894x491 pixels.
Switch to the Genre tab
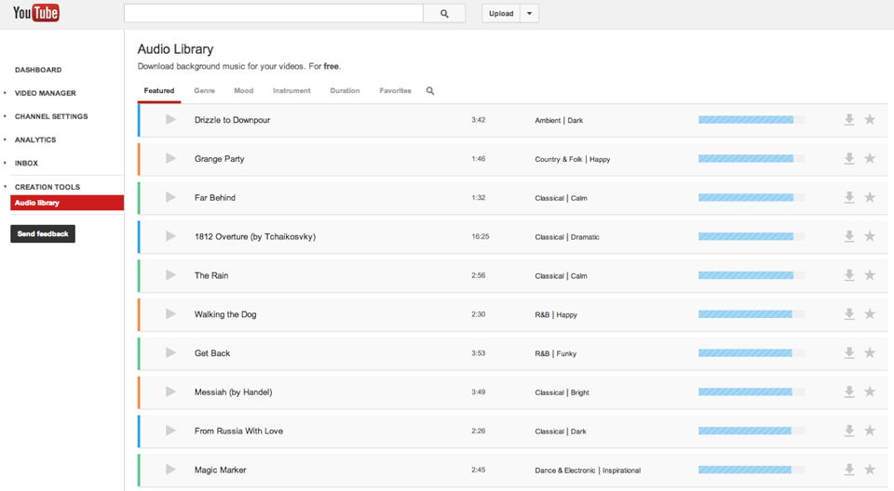[204, 91]
